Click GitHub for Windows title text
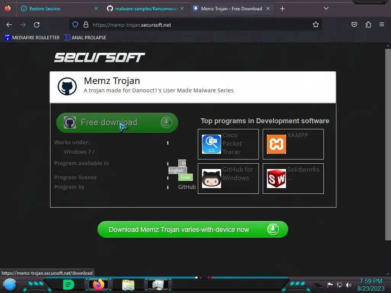This screenshot has width=391, height=293. (x=238, y=174)
